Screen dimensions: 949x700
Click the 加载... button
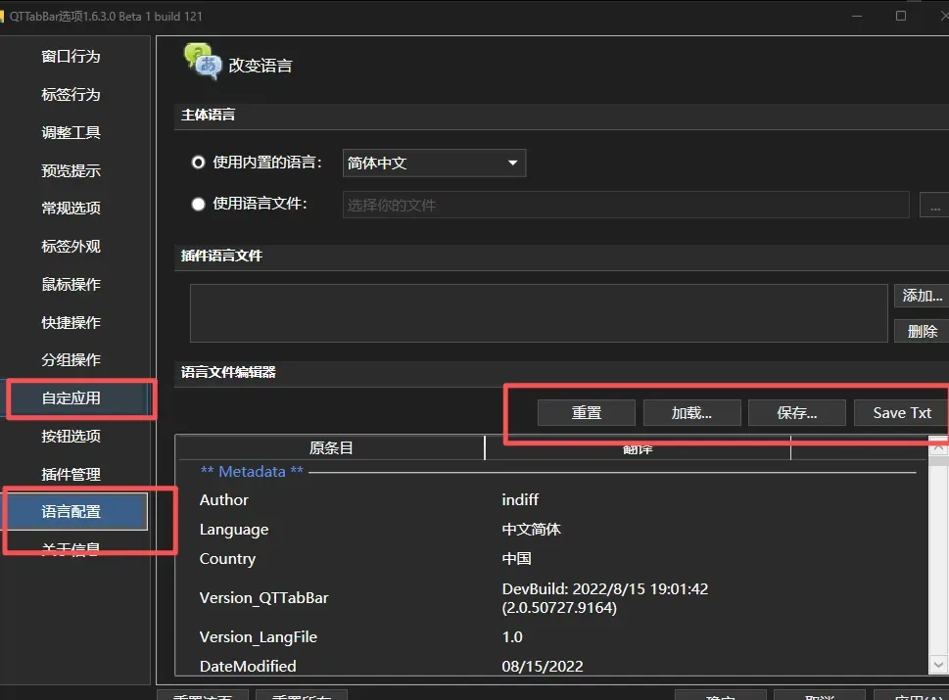691,412
